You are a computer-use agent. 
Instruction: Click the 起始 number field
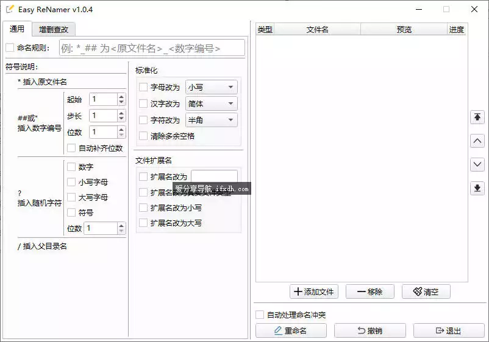(x=104, y=100)
